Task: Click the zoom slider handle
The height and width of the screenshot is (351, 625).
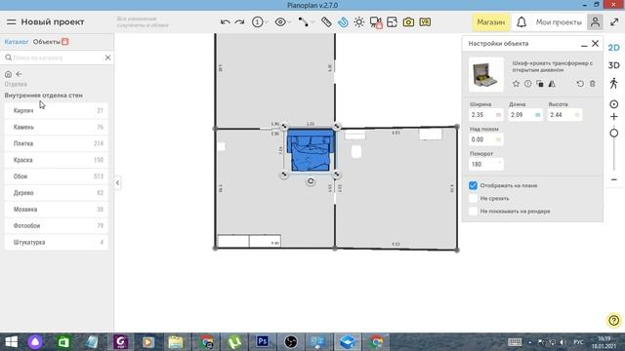Action: click(x=614, y=133)
